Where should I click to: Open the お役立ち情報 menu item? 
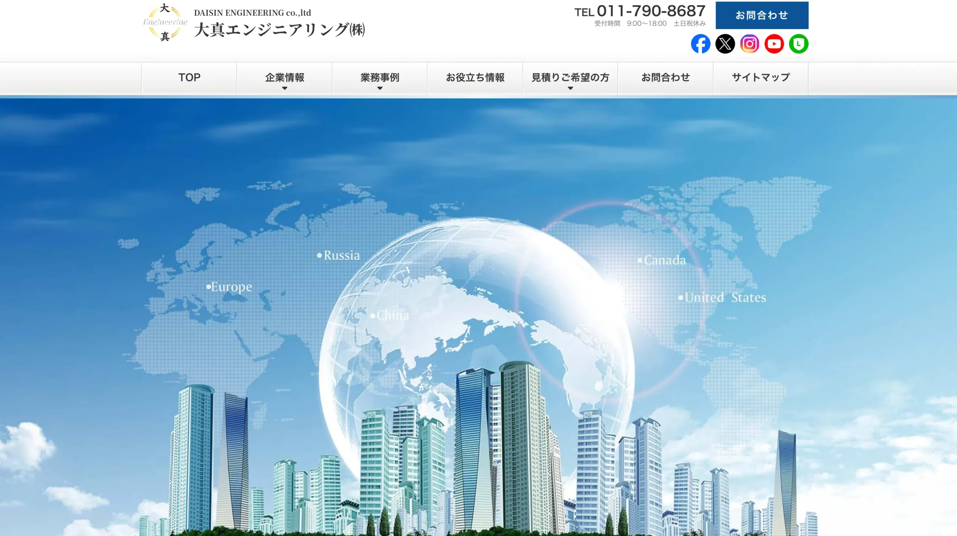coord(475,77)
